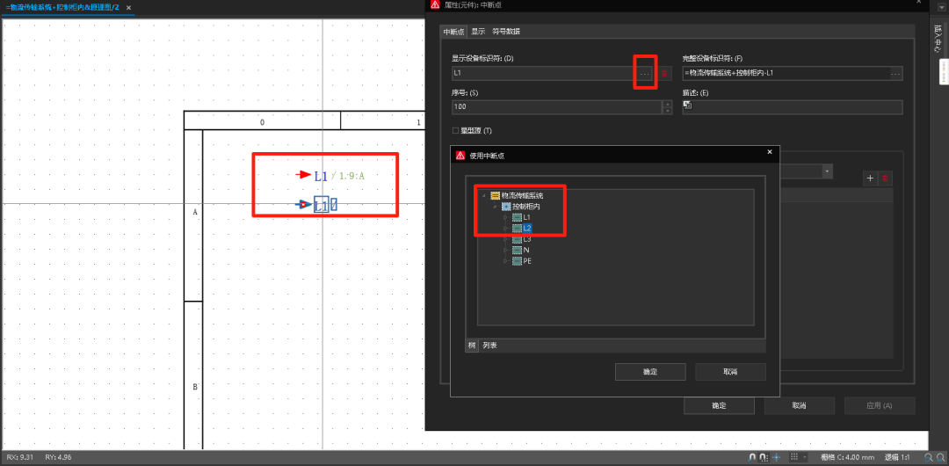
Task: Click the L1 node icon in tree
Action: tap(517, 217)
